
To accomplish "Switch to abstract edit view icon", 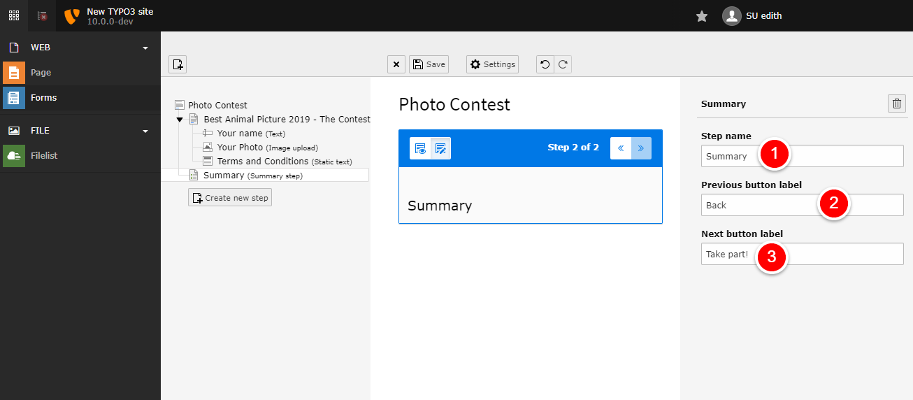I will click(x=440, y=148).
